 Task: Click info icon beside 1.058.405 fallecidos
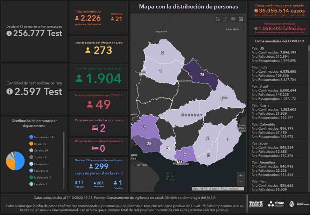click(x=256, y=29)
